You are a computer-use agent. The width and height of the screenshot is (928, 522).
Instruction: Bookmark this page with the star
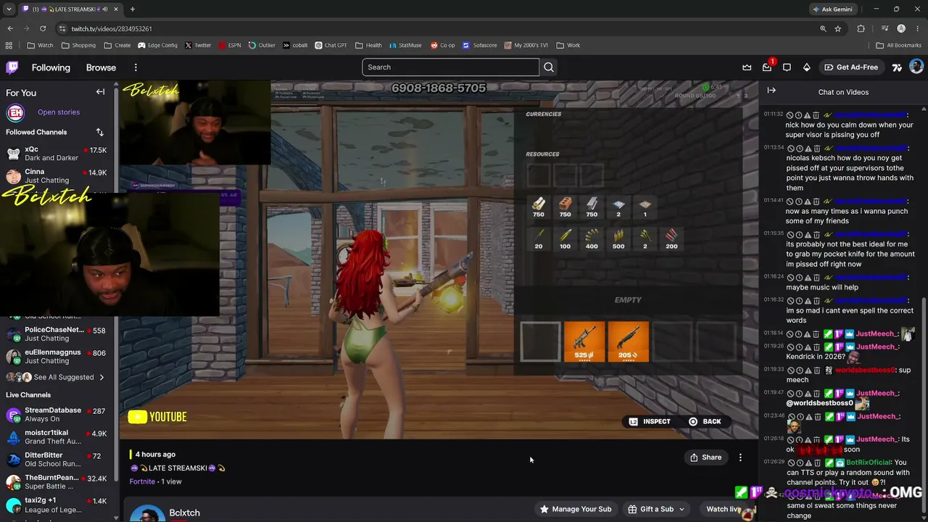[x=838, y=28]
